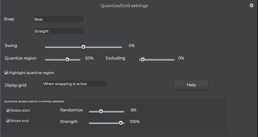Open the Straight snap type dropdown
This screenshot has height=137, width=258.
coord(59,31)
